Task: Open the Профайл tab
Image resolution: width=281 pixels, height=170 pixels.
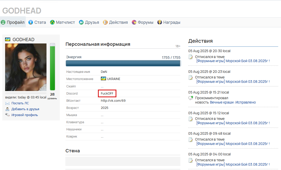Action: 13,22
